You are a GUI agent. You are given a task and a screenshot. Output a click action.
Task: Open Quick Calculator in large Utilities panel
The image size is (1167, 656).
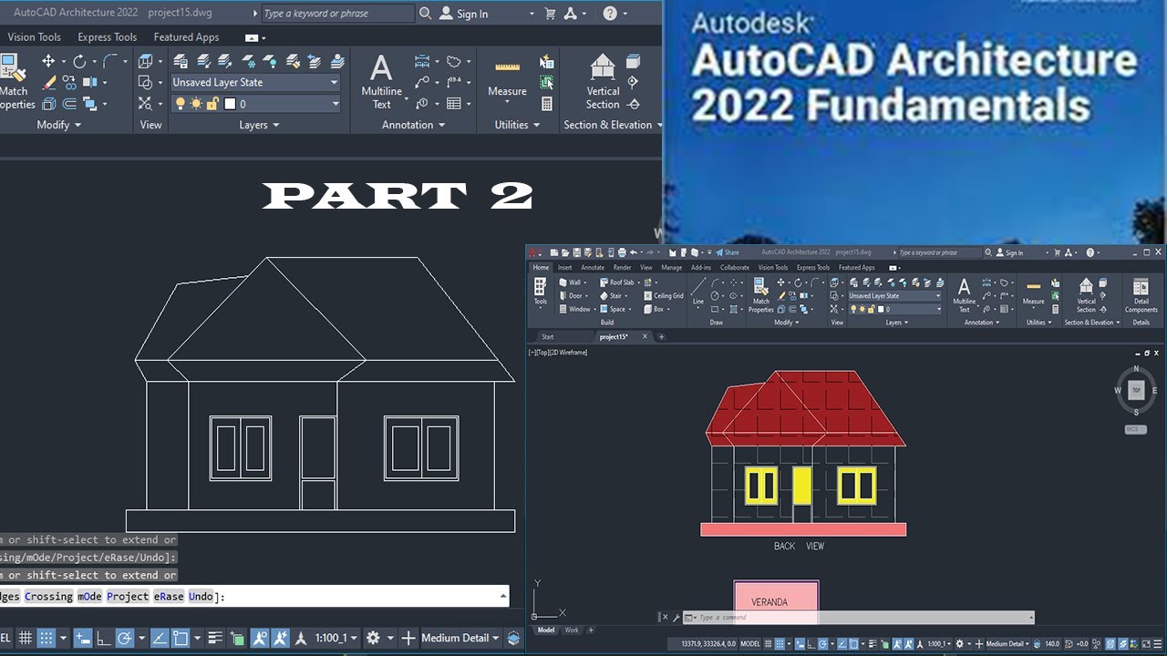point(547,104)
